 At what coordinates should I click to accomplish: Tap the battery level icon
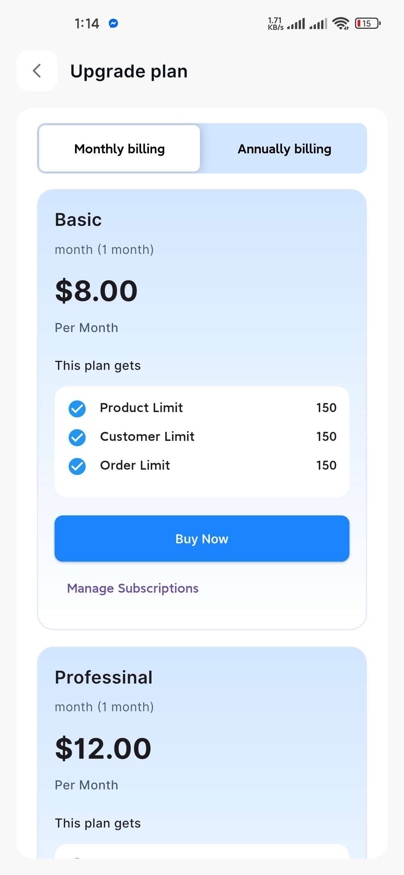pos(367,24)
